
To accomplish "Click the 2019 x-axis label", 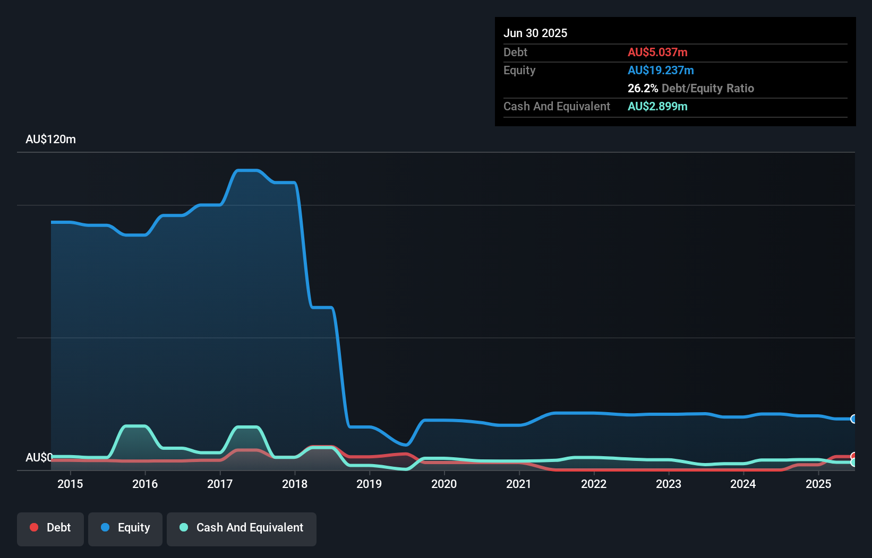I will [369, 484].
